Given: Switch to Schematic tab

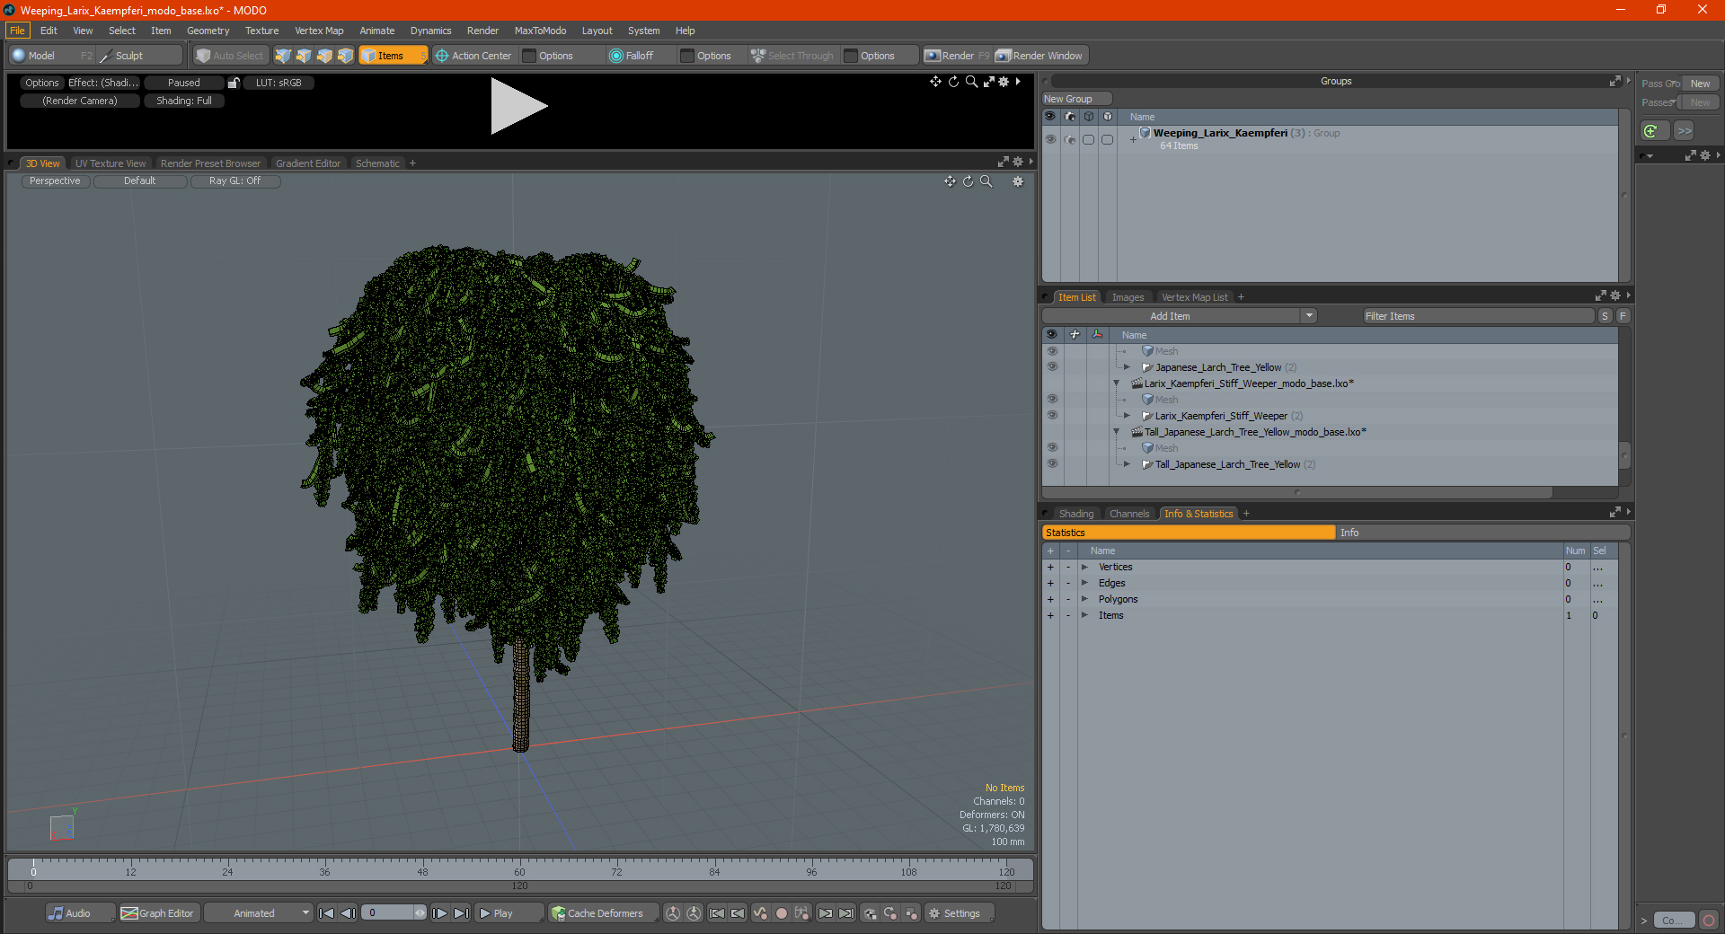Looking at the screenshot, I should 377,163.
